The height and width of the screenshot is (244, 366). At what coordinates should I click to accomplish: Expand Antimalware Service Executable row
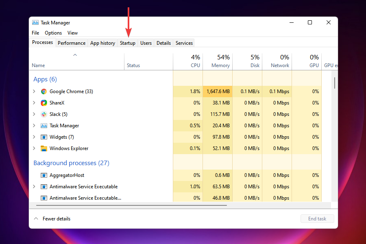pos(34,187)
